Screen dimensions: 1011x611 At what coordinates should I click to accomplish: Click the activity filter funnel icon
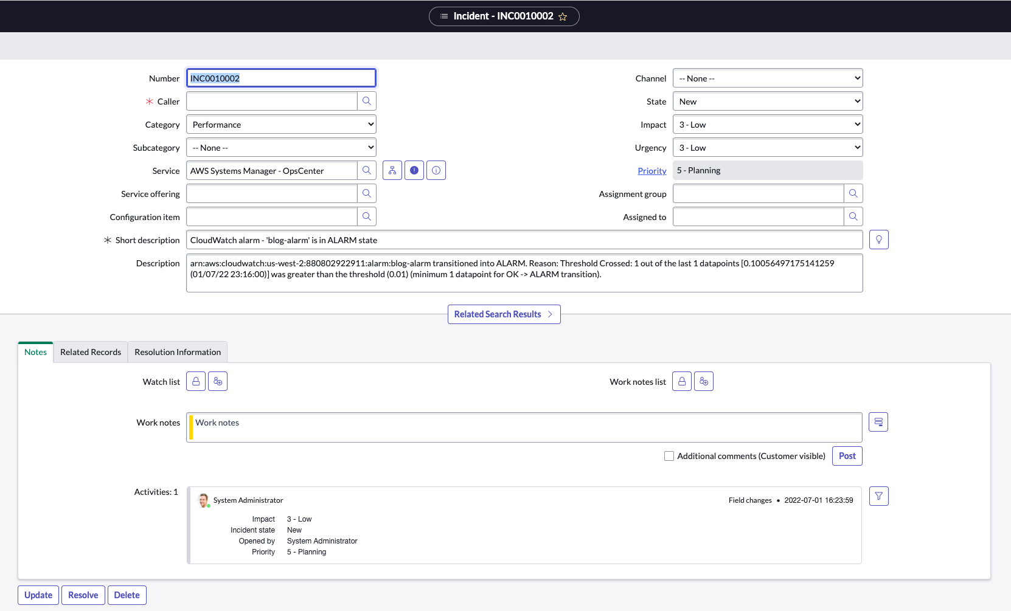pyautogui.click(x=878, y=495)
